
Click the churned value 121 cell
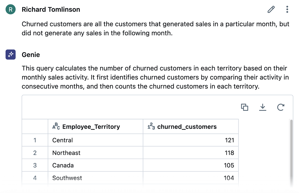tap(229, 140)
